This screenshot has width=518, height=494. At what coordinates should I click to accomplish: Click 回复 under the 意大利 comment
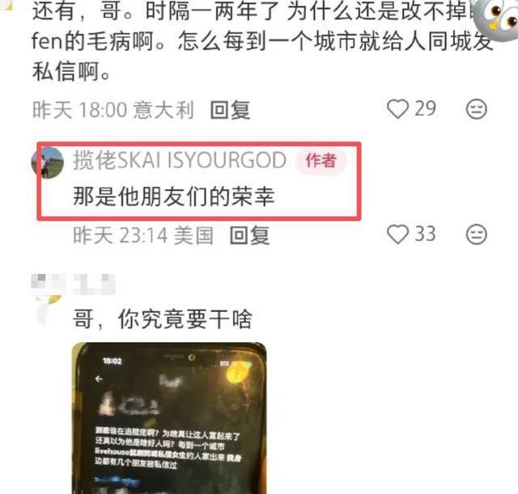click(230, 110)
